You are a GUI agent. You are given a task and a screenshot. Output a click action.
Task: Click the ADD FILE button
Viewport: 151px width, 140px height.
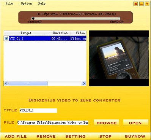[x=16, y=136]
